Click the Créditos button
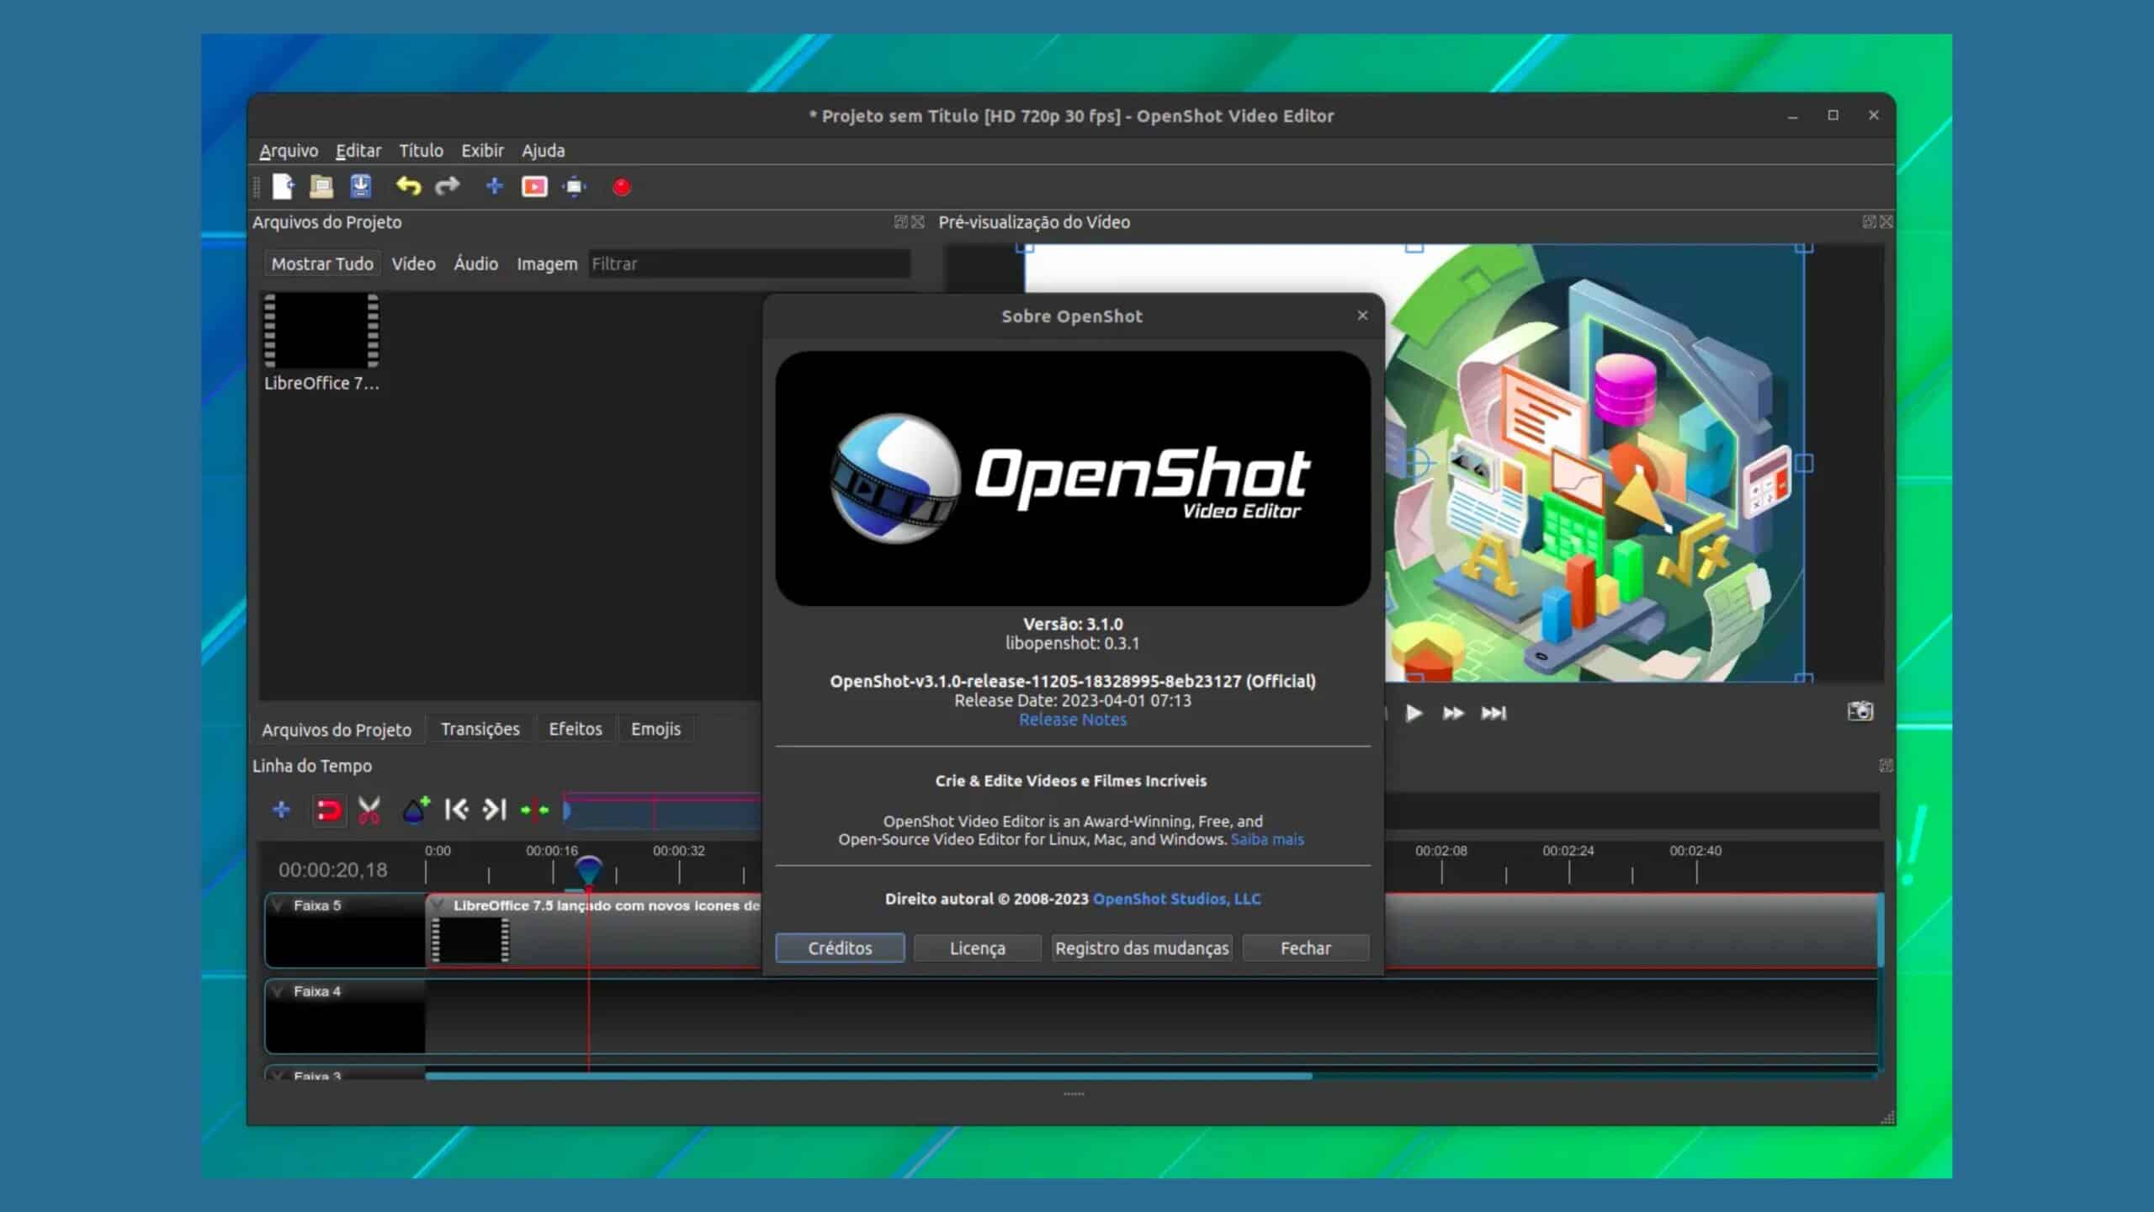The height and width of the screenshot is (1212, 2154). click(840, 948)
